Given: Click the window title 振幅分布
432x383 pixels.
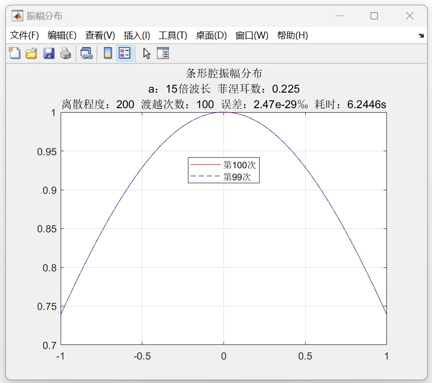Looking at the screenshot, I should [x=45, y=16].
